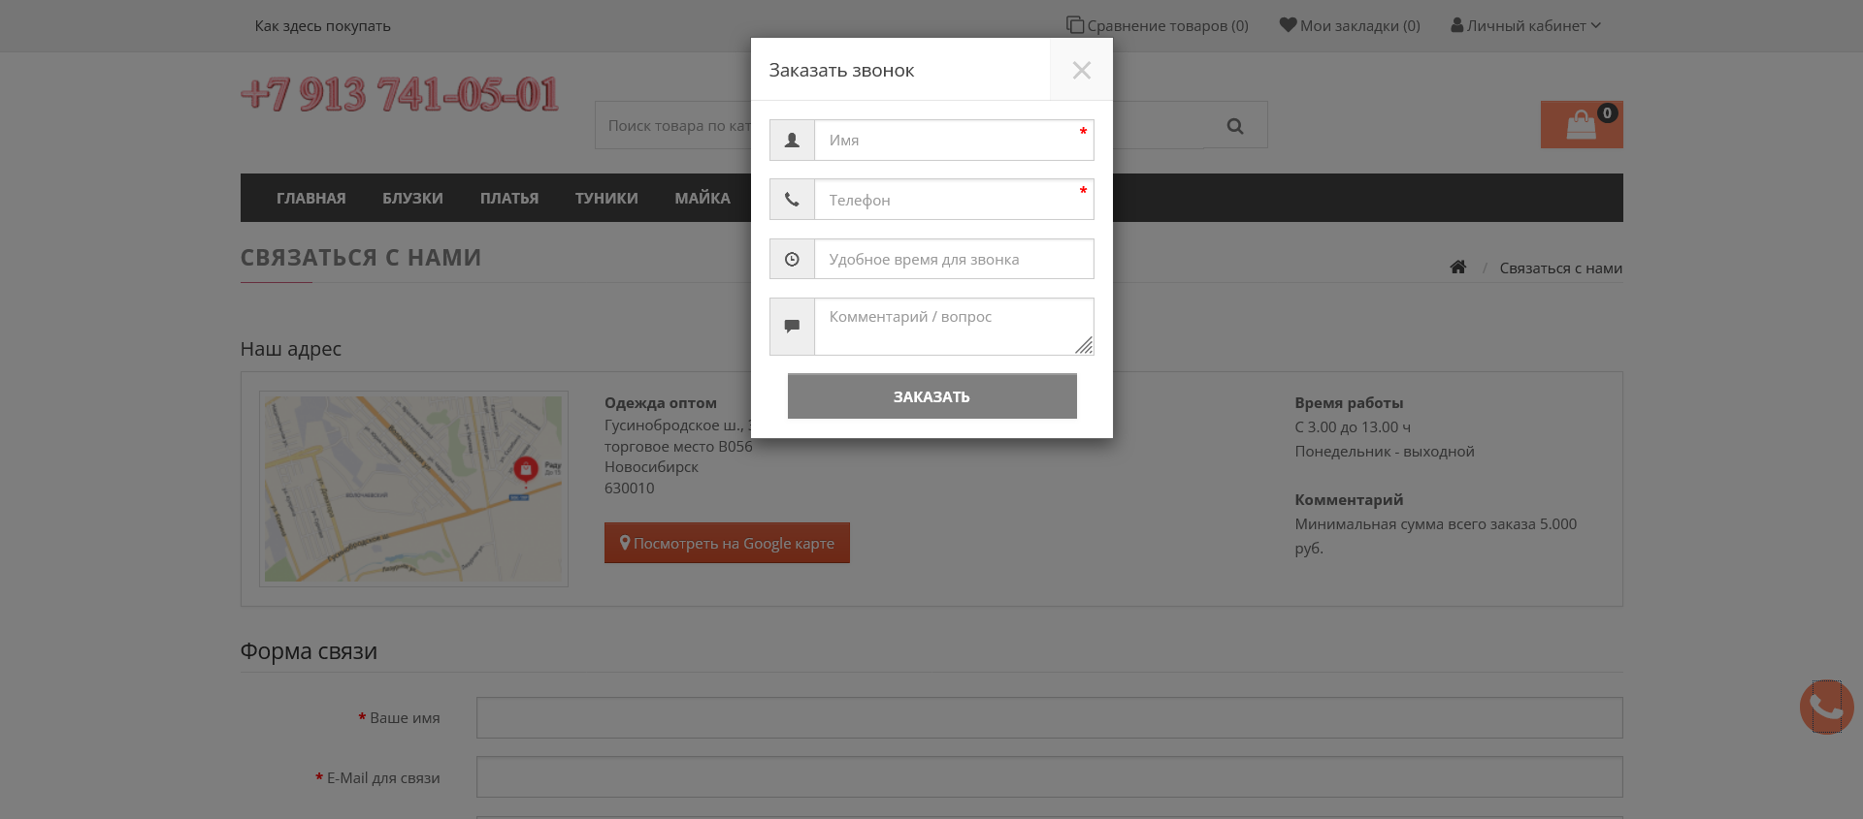Submit with the 'ЗАКАЗАТЬ' button
This screenshot has width=1863, height=819.
tap(931, 396)
